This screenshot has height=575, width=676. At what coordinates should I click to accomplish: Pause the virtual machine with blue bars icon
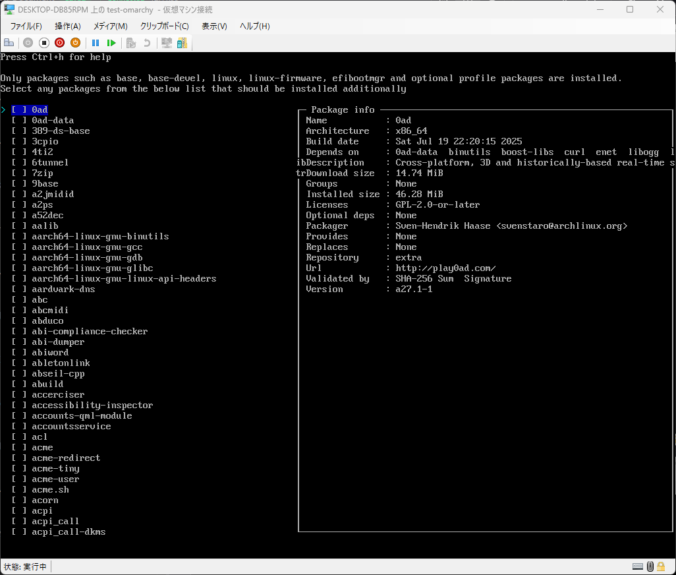point(96,43)
